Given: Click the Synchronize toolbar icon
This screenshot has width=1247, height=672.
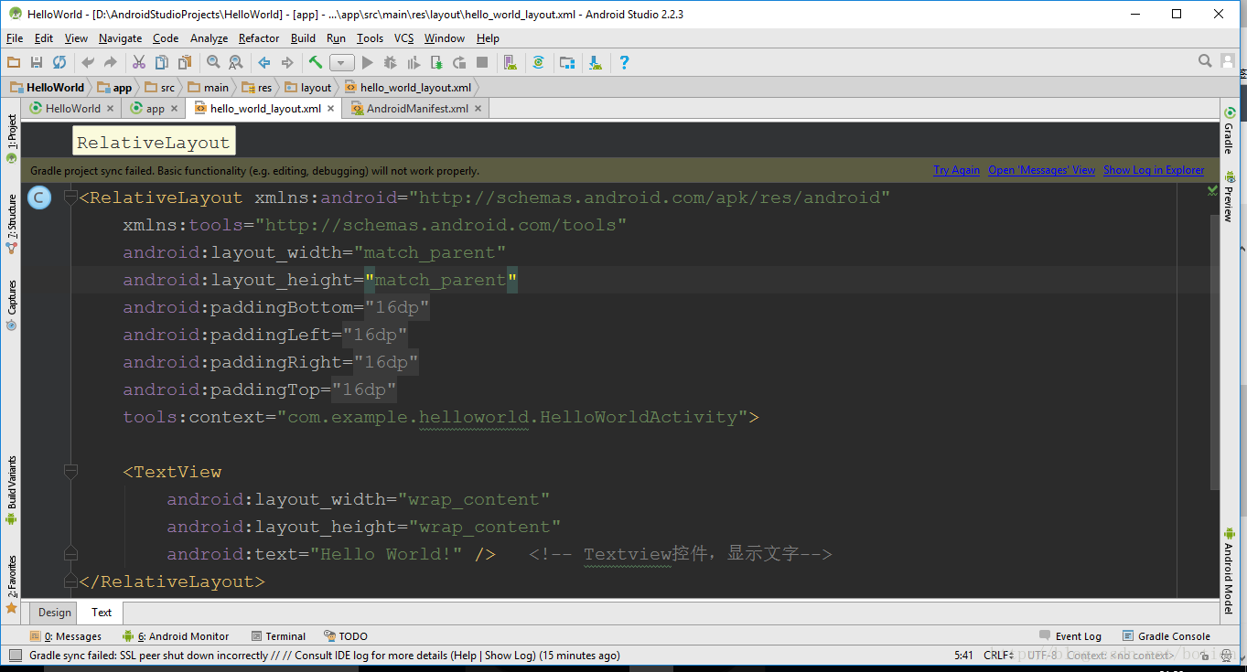Looking at the screenshot, I should click(59, 62).
